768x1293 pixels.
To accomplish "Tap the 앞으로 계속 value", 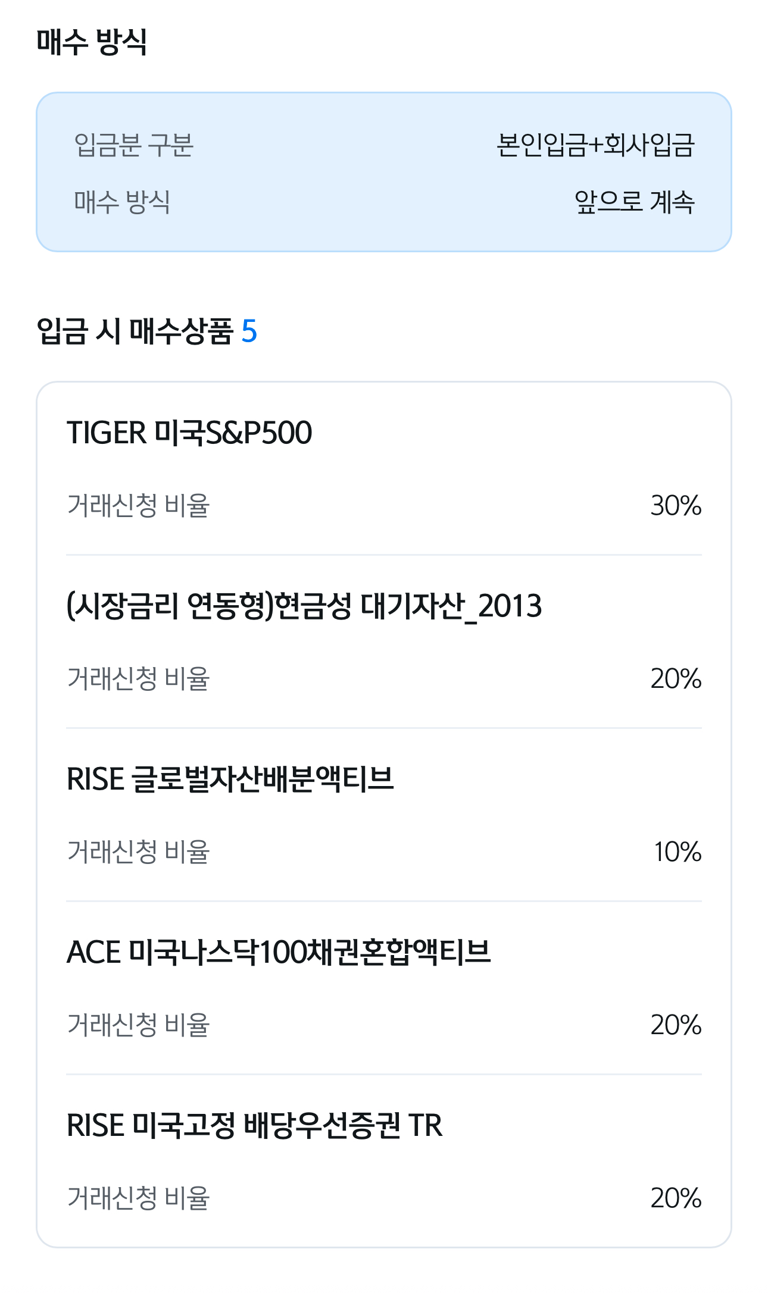I will point(634,202).
